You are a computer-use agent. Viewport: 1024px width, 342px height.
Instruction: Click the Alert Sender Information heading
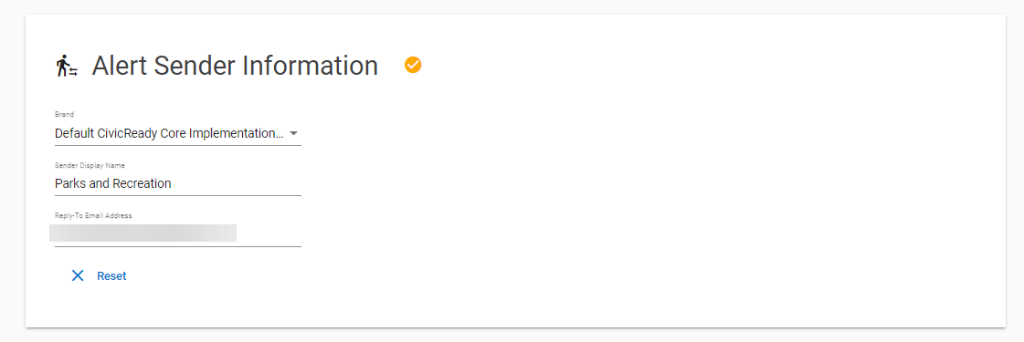[x=235, y=66]
